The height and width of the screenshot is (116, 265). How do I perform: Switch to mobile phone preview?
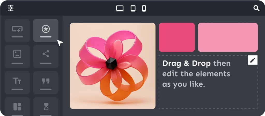[x=144, y=8]
